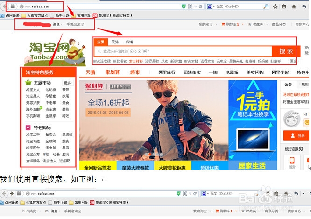Open the 淘宝达人 link
311x219 pixels.
coord(49,161)
